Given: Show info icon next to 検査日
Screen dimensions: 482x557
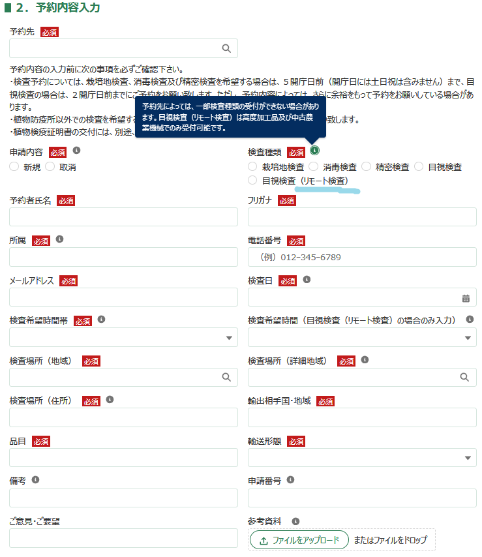Looking at the screenshot, I should pos(307,280).
